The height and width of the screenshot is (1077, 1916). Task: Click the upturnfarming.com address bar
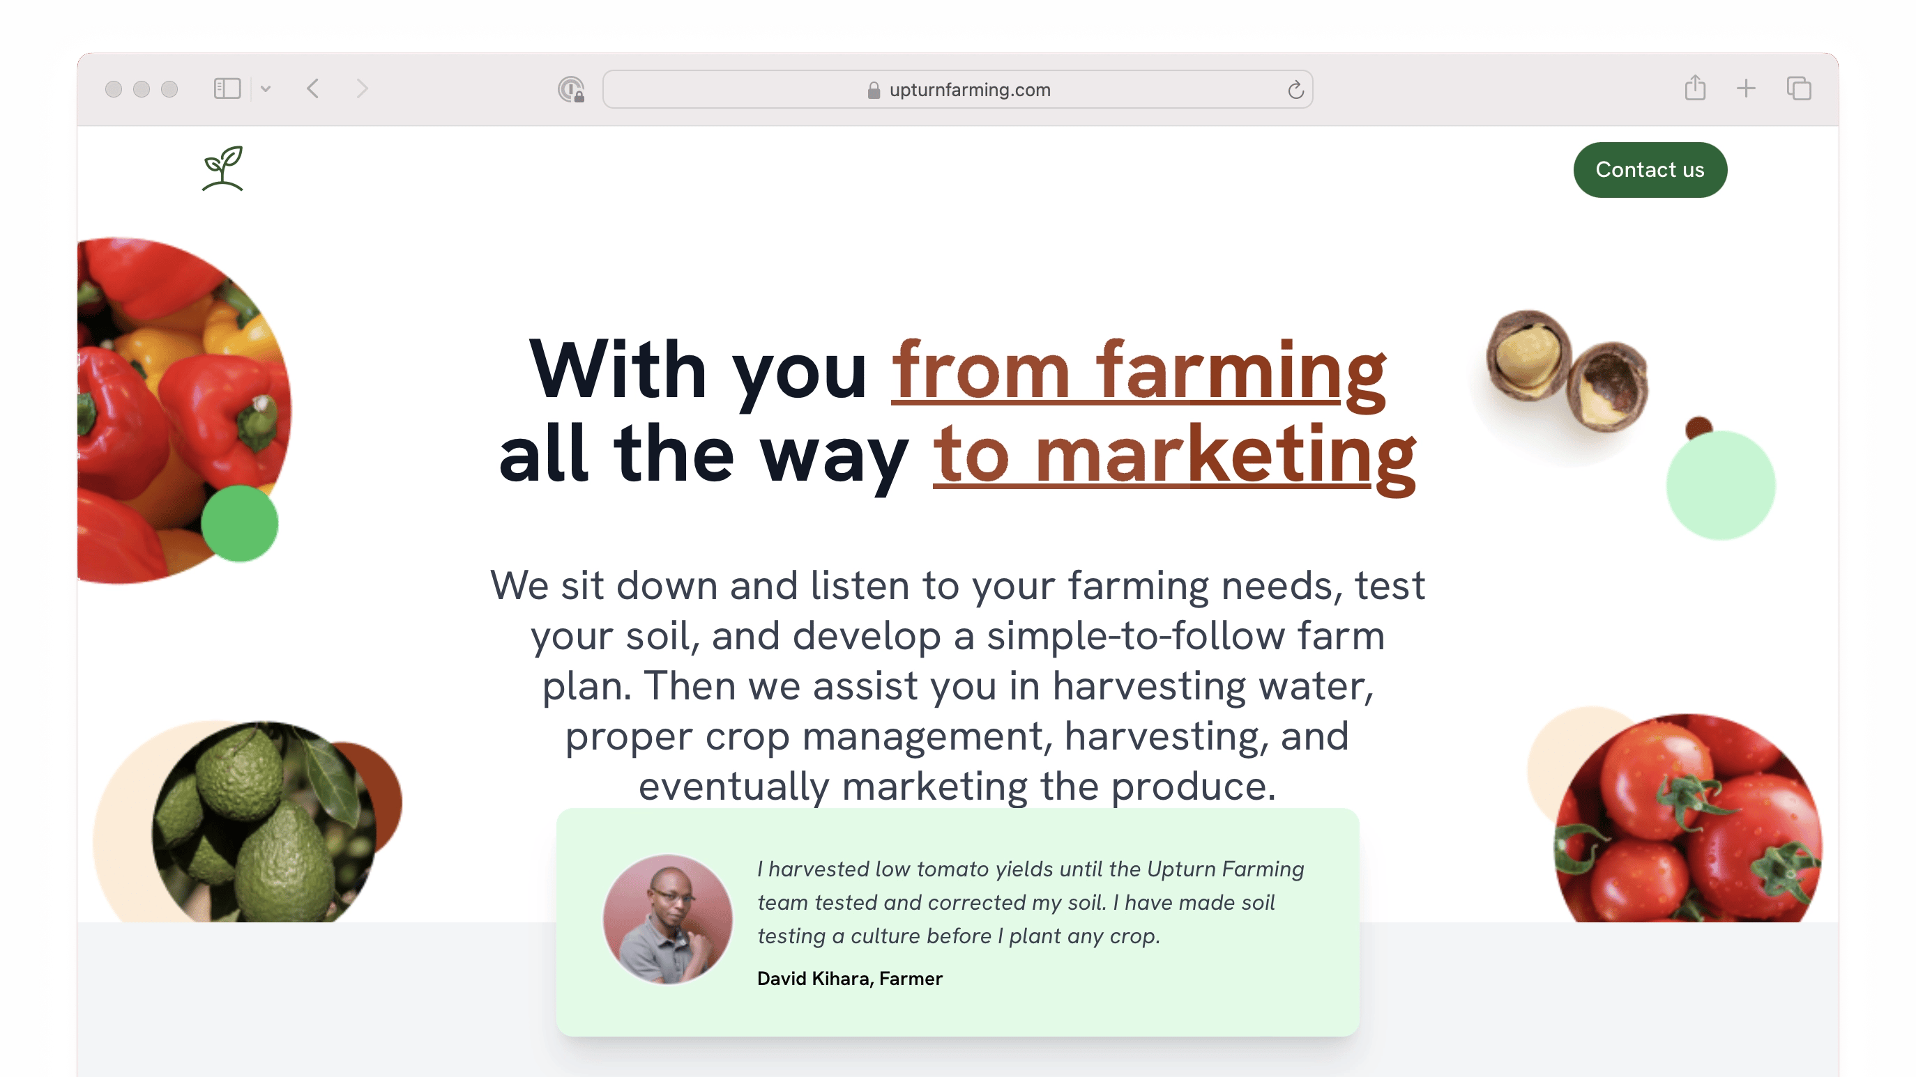tap(958, 88)
